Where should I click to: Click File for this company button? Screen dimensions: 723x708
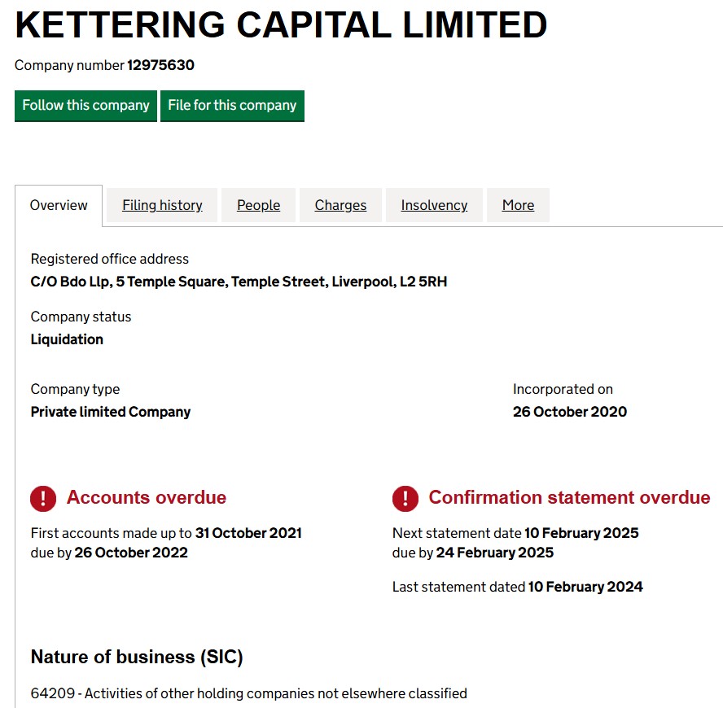click(x=232, y=106)
